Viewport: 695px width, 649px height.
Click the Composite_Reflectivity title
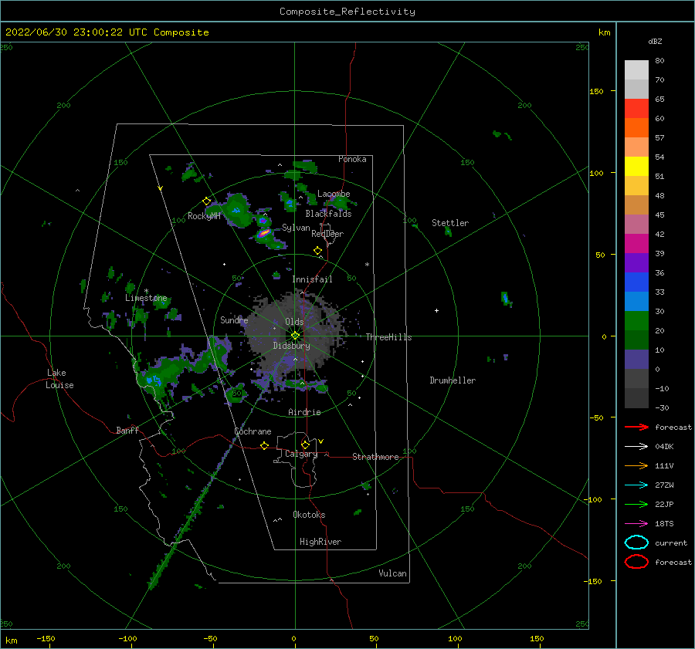[347, 12]
